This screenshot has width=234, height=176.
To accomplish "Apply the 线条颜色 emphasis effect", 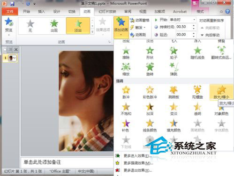I will pyautogui.click(x=150, y=125).
